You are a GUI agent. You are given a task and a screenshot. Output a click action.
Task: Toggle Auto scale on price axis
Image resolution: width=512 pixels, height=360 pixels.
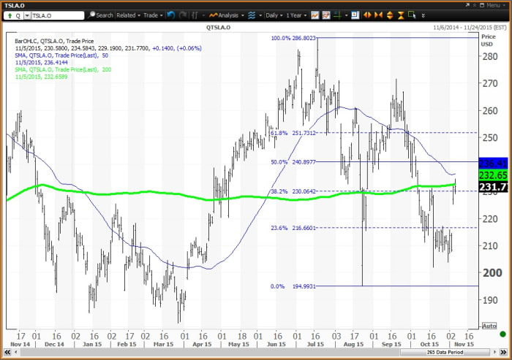(x=489, y=326)
